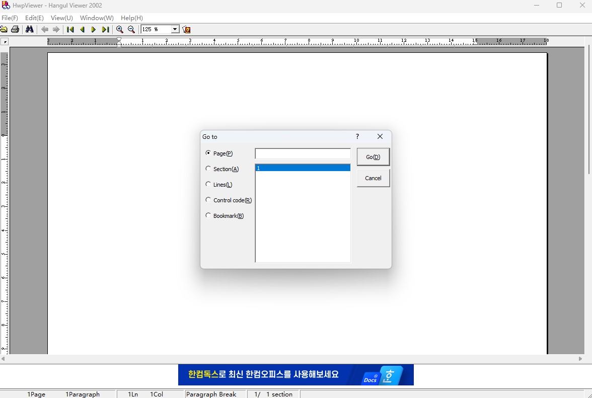Click the 1Col status bar entry
Viewport: 592px width, 398px height.
pos(157,394)
